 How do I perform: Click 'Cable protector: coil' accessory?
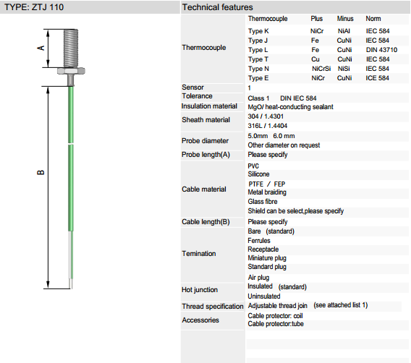click(x=275, y=316)
